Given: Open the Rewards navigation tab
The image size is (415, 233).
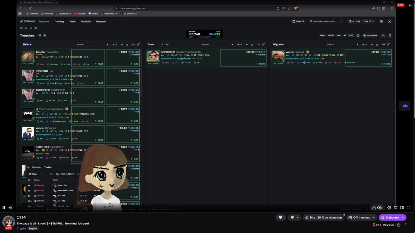Looking at the screenshot, I should [101, 21].
